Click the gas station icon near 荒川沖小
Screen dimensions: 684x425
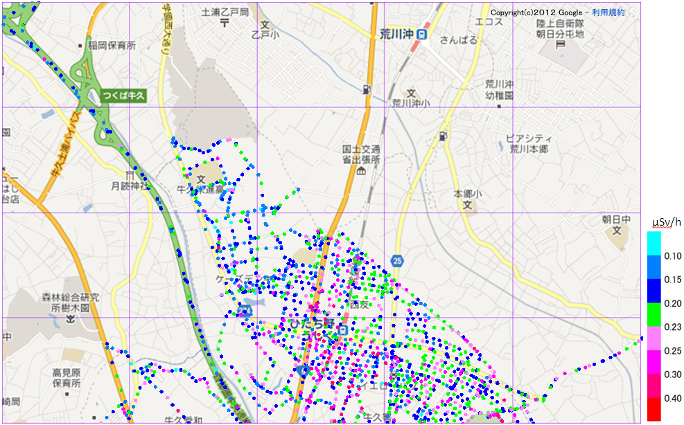[x=366, y=89]
